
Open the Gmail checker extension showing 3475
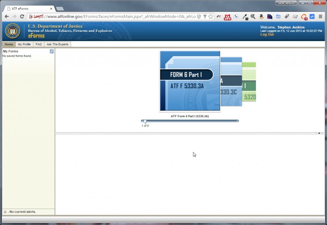(x=227, y=17)
